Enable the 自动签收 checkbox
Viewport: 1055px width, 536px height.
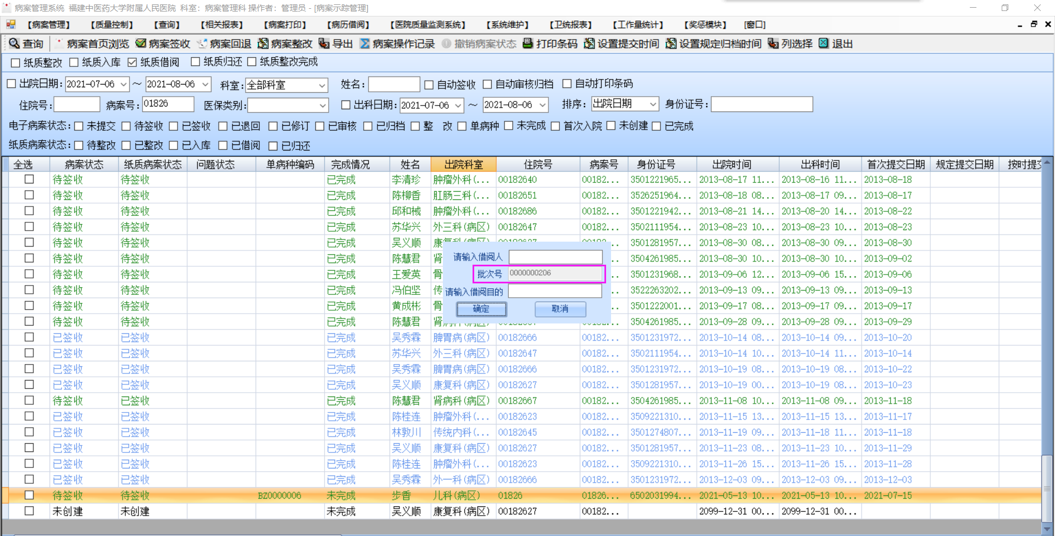pyautogui.click(x=429, y=85)
